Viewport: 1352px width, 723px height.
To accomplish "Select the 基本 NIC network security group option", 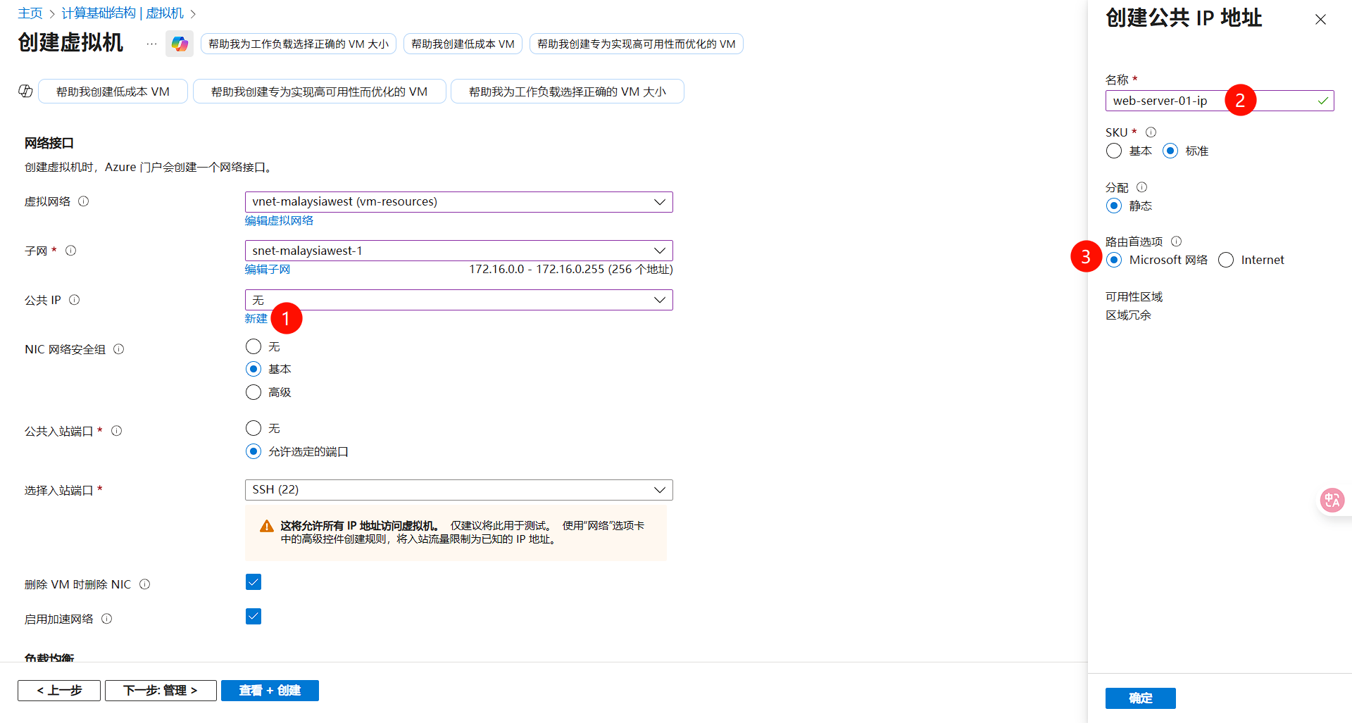I will click(254, 368).
